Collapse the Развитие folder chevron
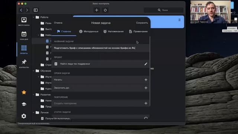 [33, 95]
